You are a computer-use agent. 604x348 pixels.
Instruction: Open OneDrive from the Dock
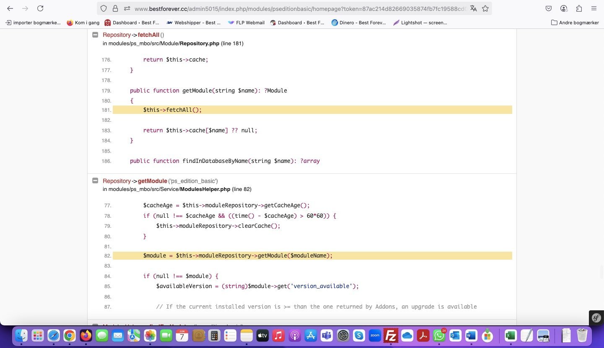407,336
